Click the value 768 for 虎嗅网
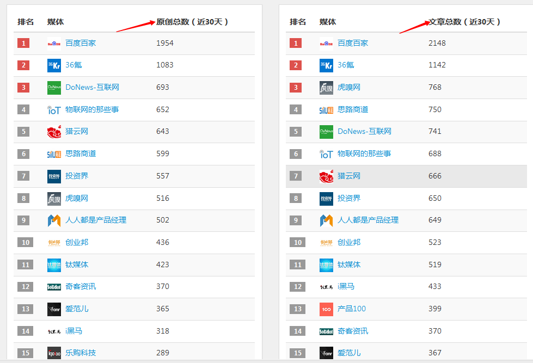The image size is (533, 363). [x=435, y=88]
